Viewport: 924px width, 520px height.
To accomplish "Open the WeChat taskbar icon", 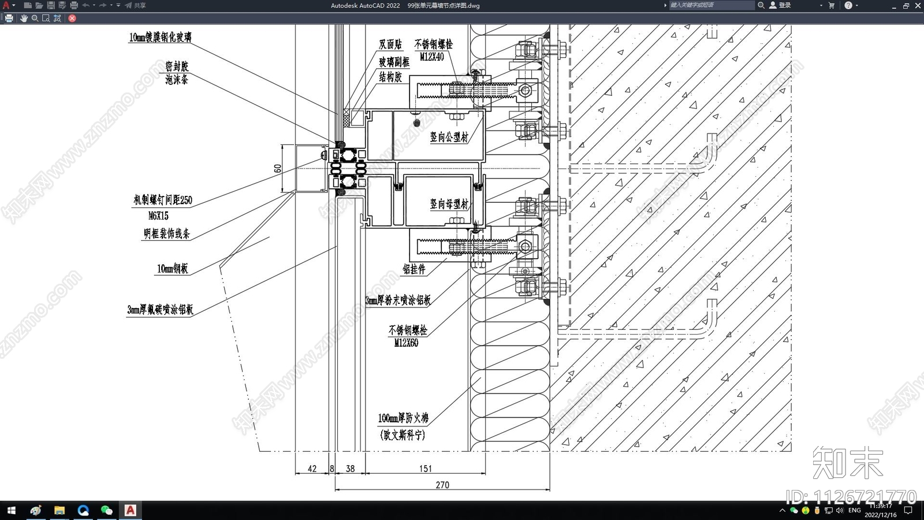I will [x=106, y=510].
